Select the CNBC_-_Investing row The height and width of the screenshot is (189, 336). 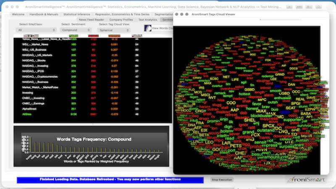point(92,98)
